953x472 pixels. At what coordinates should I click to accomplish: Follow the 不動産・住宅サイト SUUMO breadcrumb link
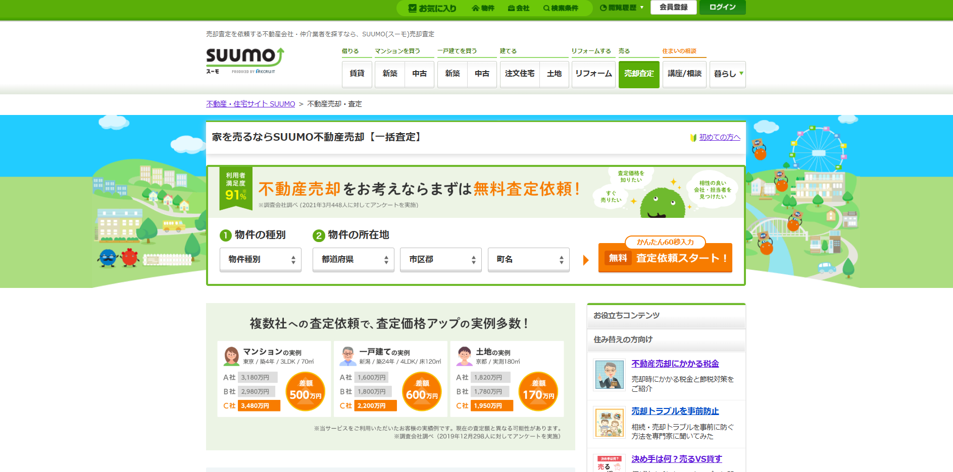click(x=250, y=104)
